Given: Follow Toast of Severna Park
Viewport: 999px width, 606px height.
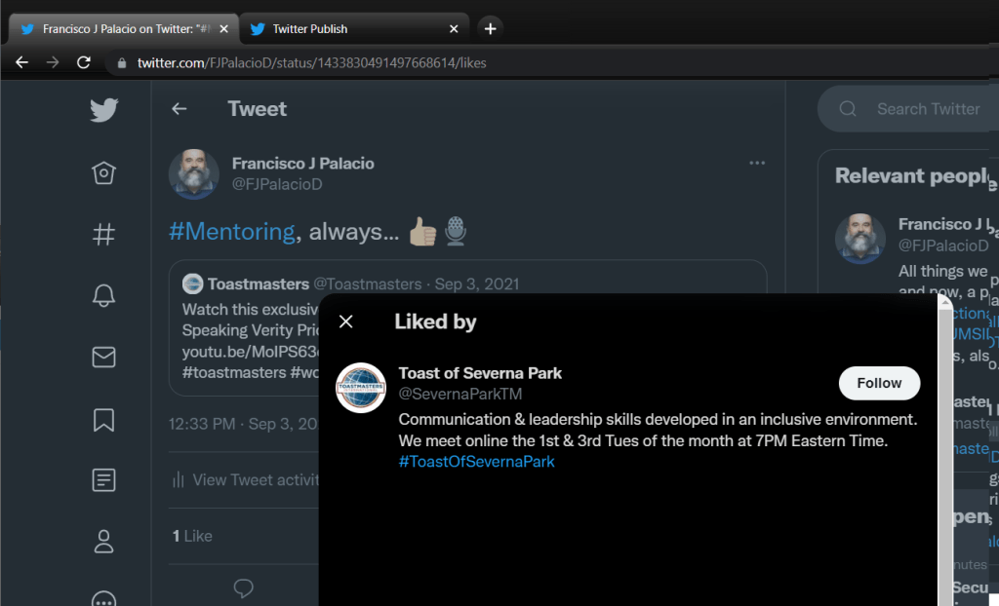Looking at the screenshot, I should pos(879,383).
